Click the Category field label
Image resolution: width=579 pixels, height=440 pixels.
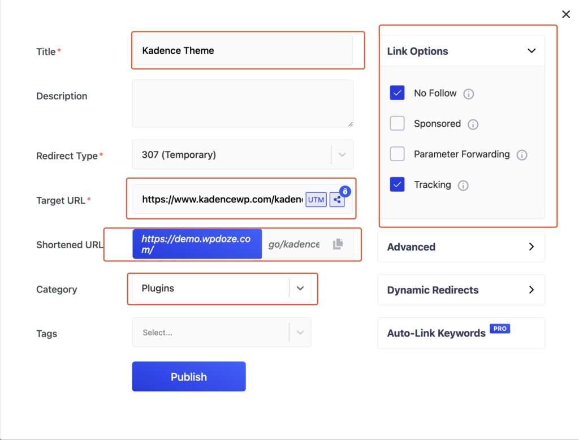click(57, 289)
